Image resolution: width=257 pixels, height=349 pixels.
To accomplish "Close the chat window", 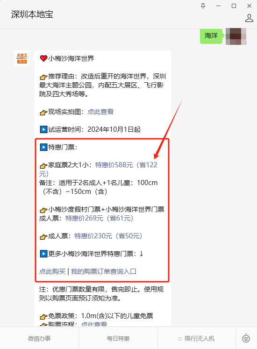I will [249, 6].
